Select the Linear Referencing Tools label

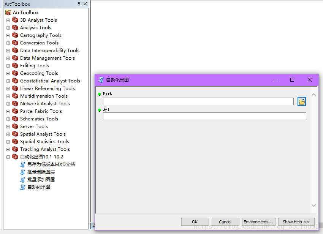[x=47, y=89]
